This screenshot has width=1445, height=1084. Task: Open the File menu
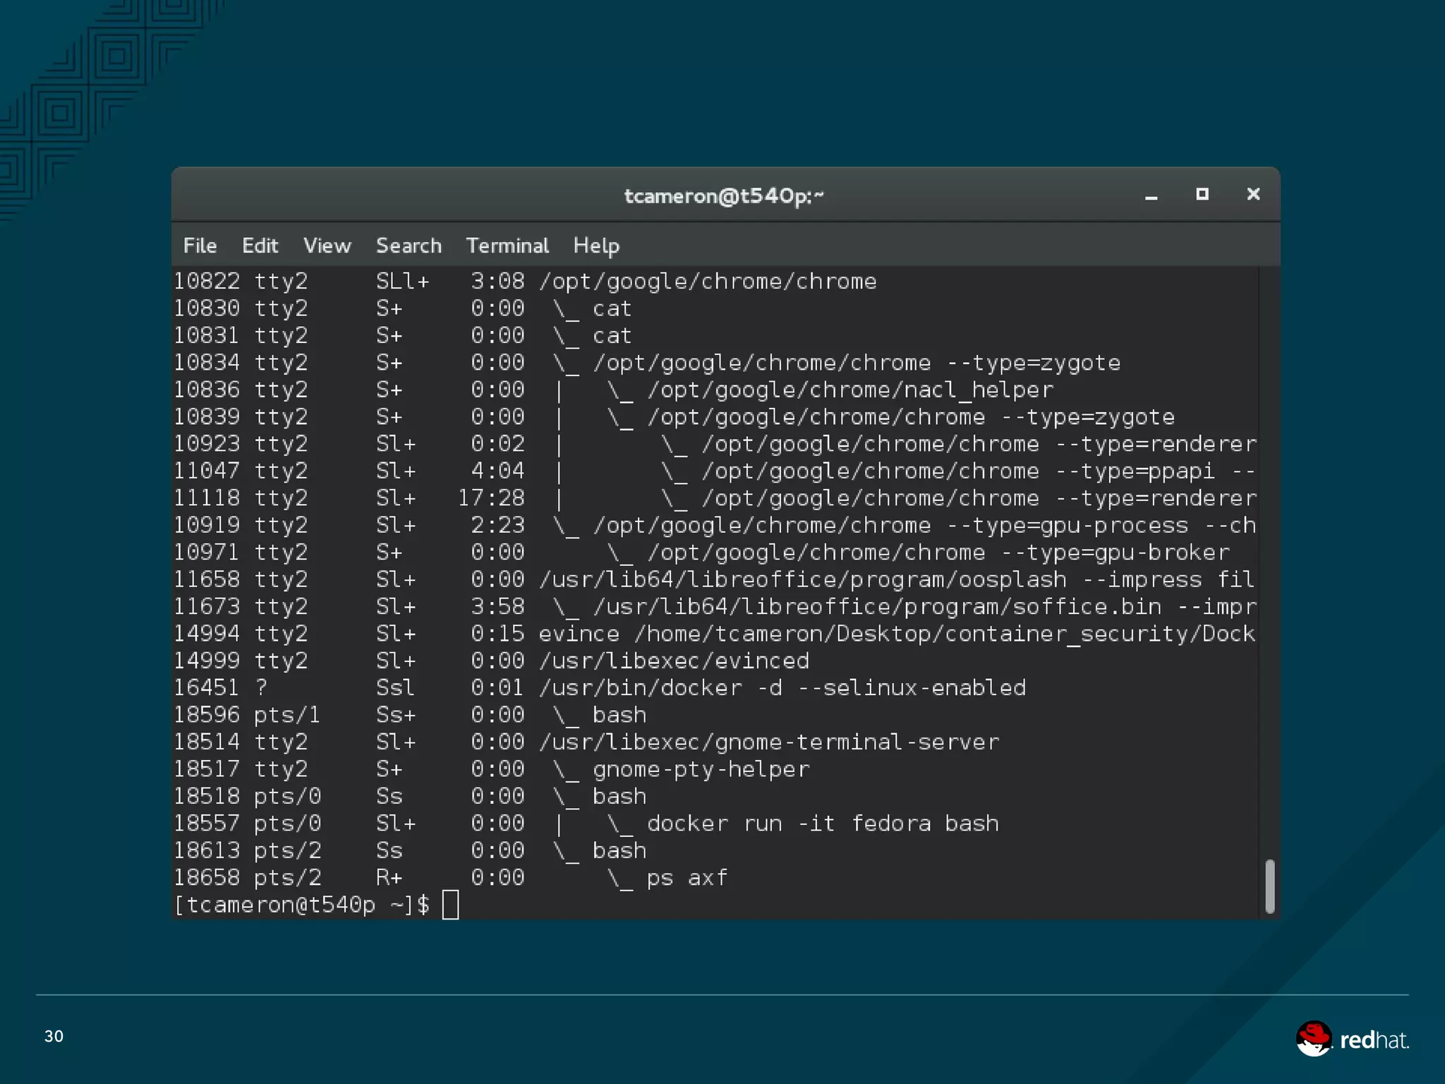click(x=200, y=246)
